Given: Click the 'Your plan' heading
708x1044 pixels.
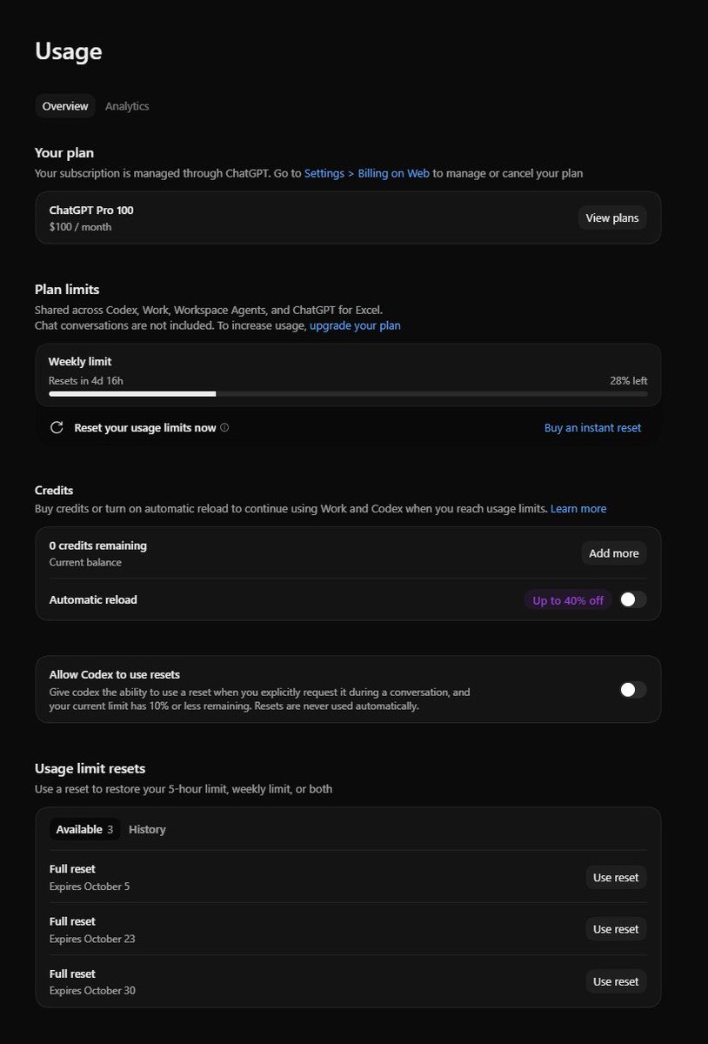Looking at the screenshot, I should pos(64,153).
